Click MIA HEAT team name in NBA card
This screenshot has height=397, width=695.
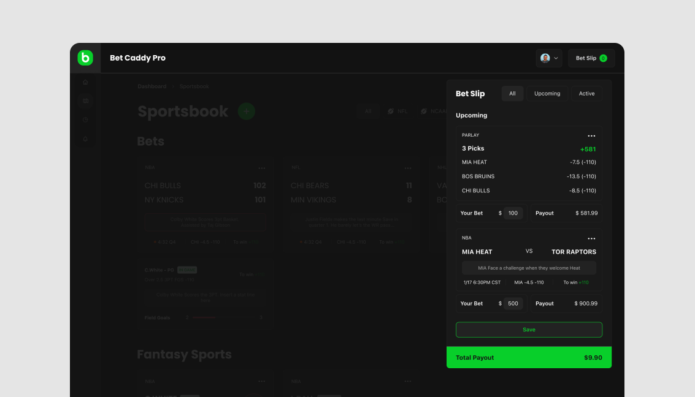tap(477, 252)
